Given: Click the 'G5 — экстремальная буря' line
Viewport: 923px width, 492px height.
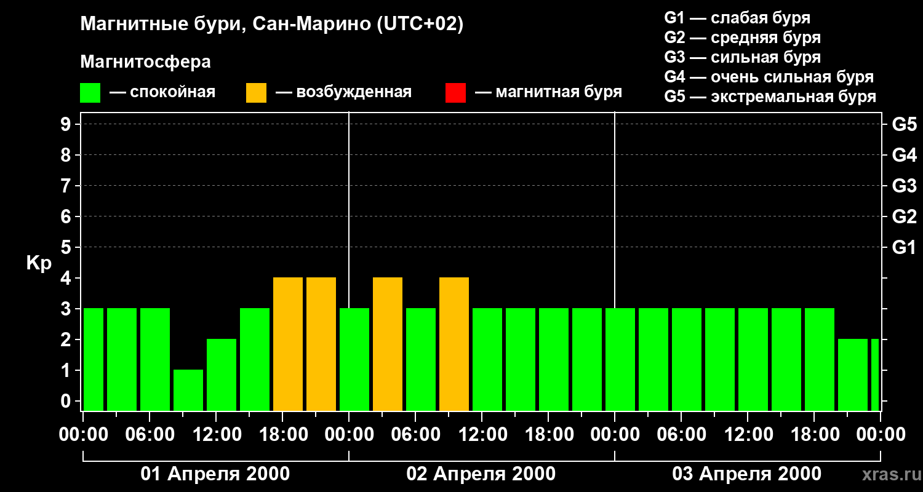Looking at the screenshot, I should click(770, 97).
